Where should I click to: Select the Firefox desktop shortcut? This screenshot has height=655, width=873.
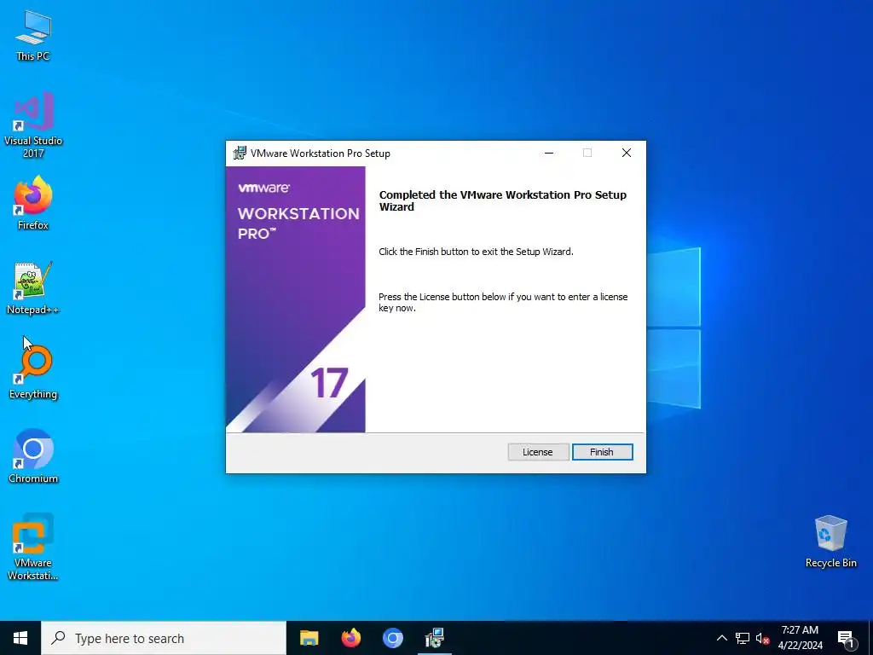[33, 203]
